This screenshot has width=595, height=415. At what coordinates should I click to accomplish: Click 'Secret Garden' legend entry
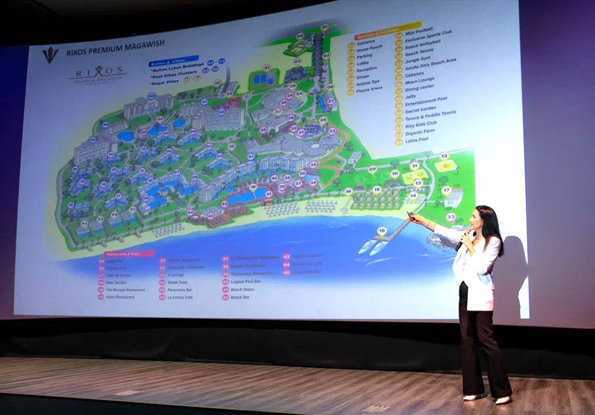(421, 110)
